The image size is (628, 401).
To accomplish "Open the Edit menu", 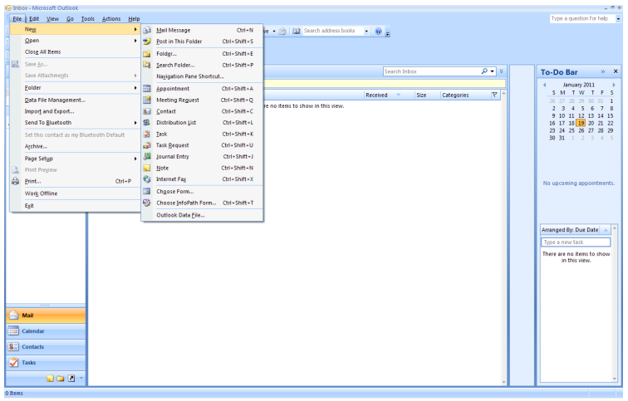I will click(x=34, y=19).
